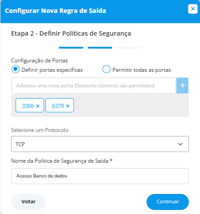
Task: Click the second step progress bar
Action: [x=100, y=48]
